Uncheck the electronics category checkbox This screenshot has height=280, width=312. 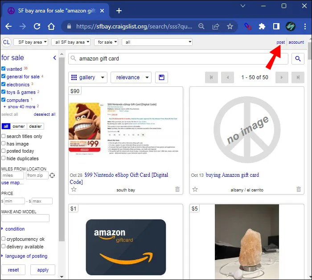click(x=4, y=84)
